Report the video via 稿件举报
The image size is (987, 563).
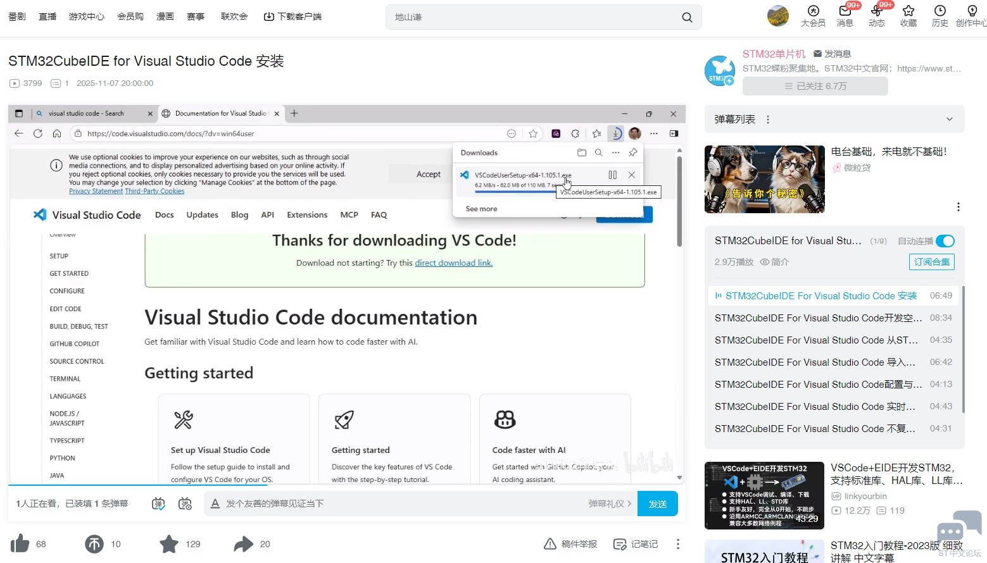coord(570,544)
